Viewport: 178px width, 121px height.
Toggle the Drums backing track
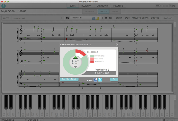coord(119,18)
